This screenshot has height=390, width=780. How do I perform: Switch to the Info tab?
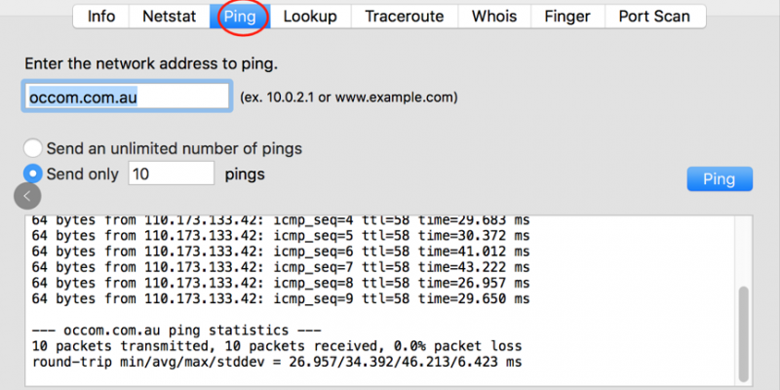click(101, 17)
